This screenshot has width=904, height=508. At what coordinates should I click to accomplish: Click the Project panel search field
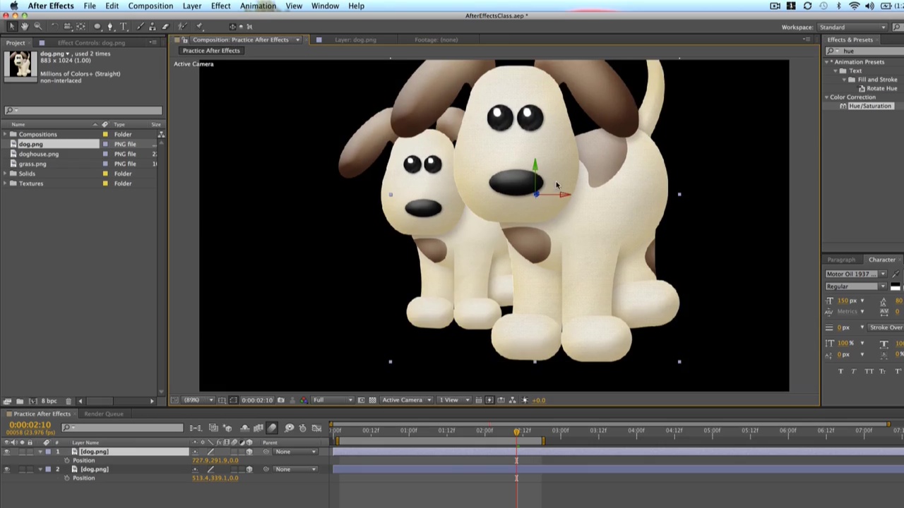pos(83,111)
